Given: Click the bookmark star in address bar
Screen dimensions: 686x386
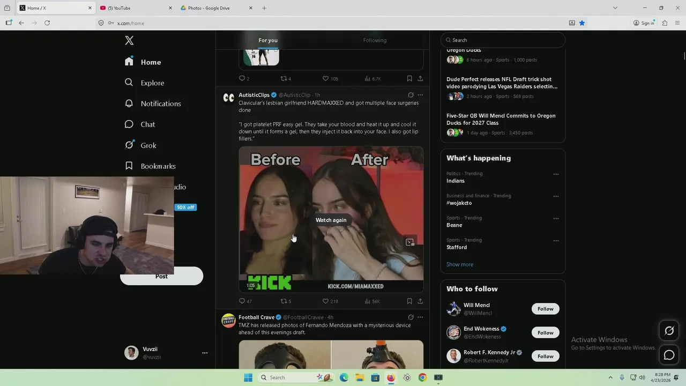Looking at the screenshot, I should click(x=582, y=23).
